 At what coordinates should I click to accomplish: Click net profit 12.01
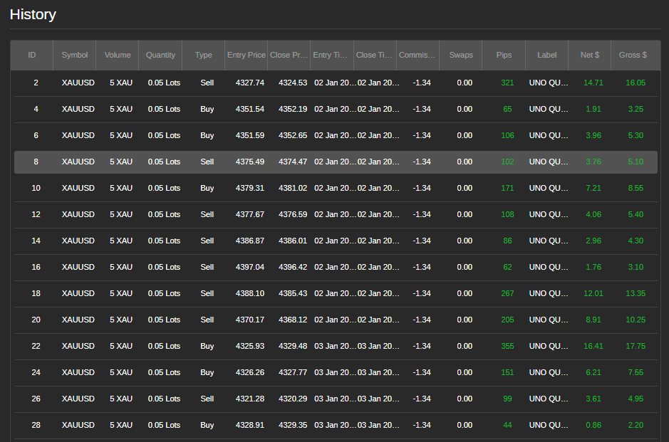593,293
